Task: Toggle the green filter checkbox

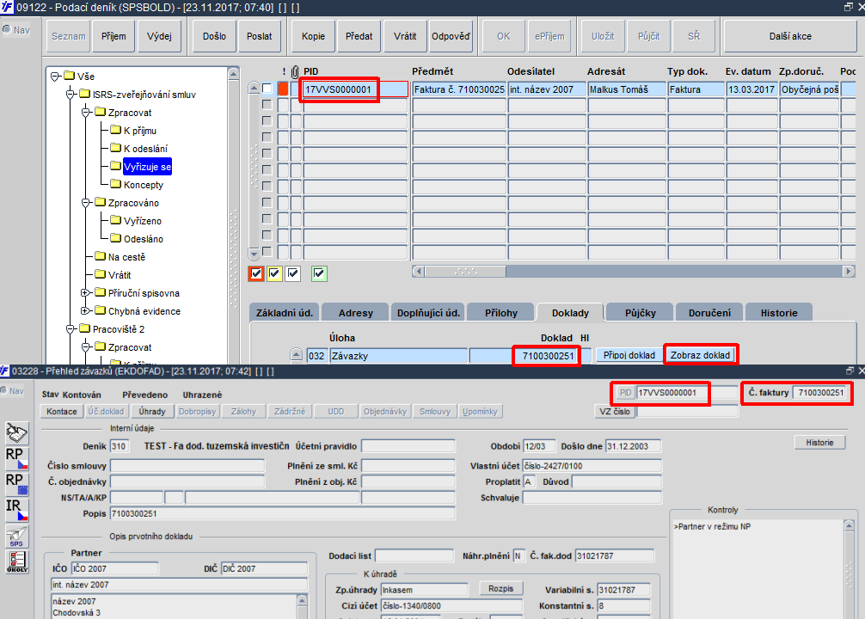Action: [x=319, y=273]
